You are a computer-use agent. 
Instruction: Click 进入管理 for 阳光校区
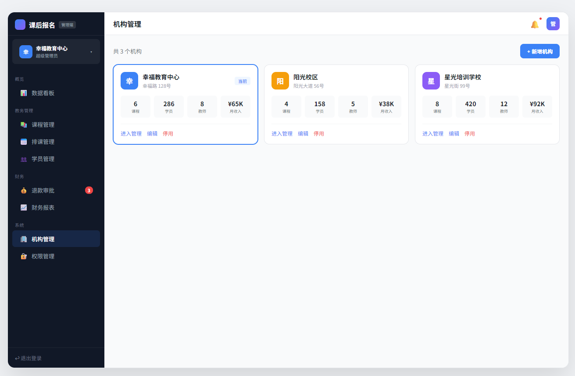click(282, 134)
